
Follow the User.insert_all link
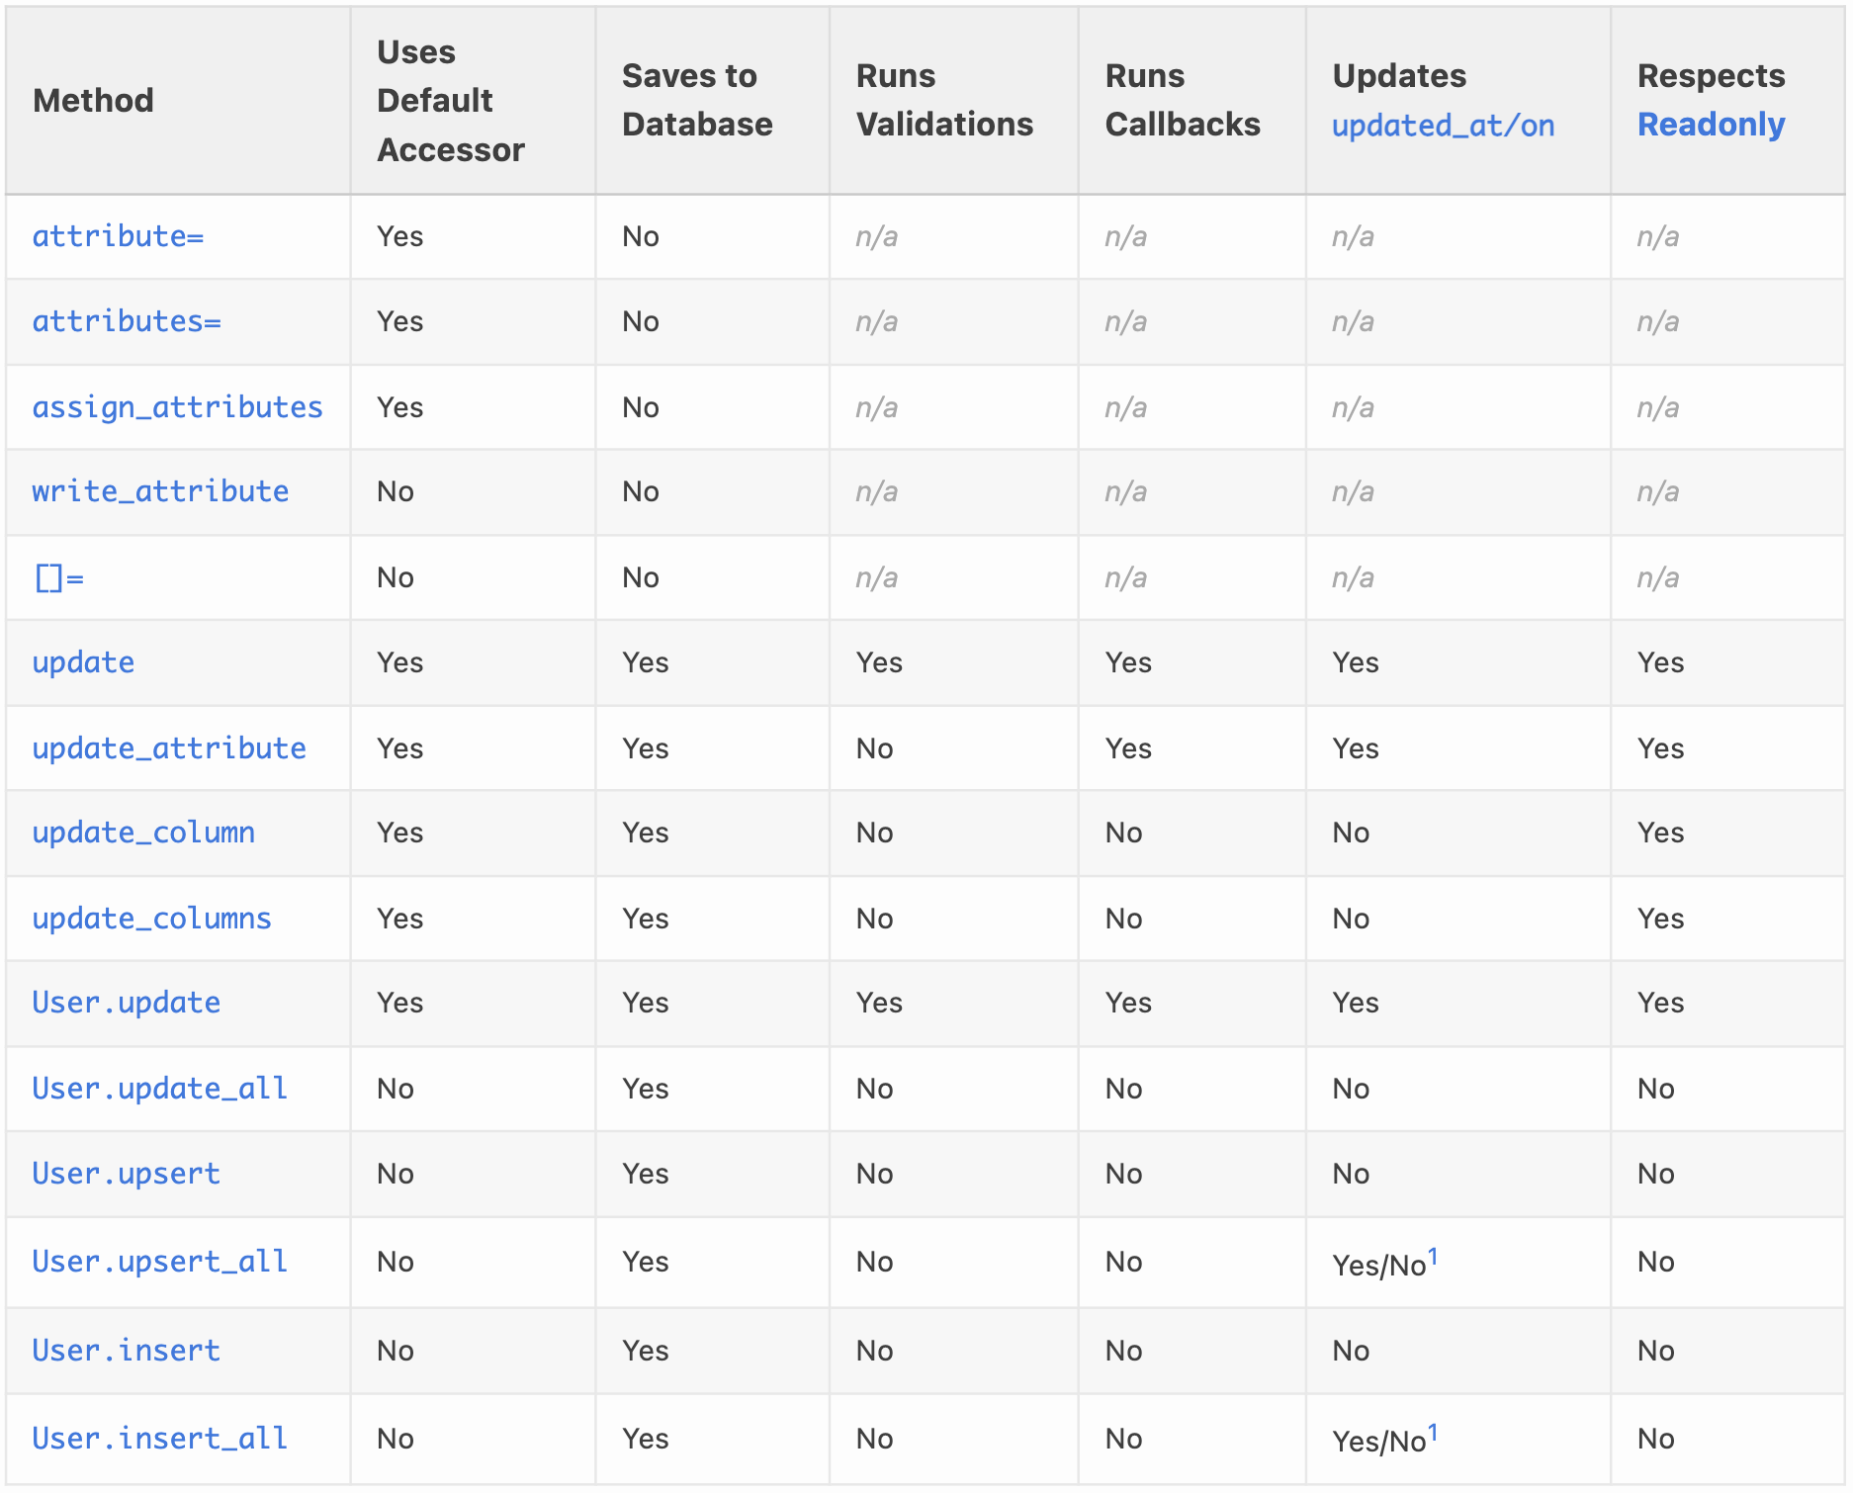tap(159, 1439)
